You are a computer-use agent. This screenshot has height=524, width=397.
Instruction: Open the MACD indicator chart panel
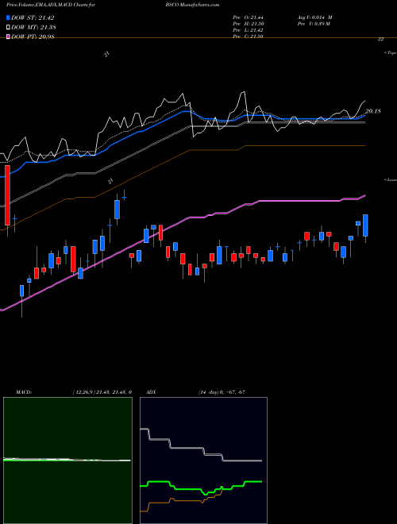click(x=67, y=460)
